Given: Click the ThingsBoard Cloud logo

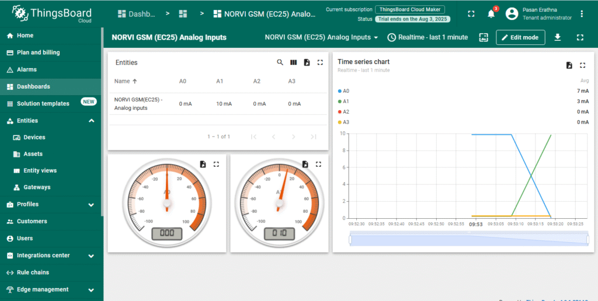Looking at the screenshot, I should tap(52, 14).
